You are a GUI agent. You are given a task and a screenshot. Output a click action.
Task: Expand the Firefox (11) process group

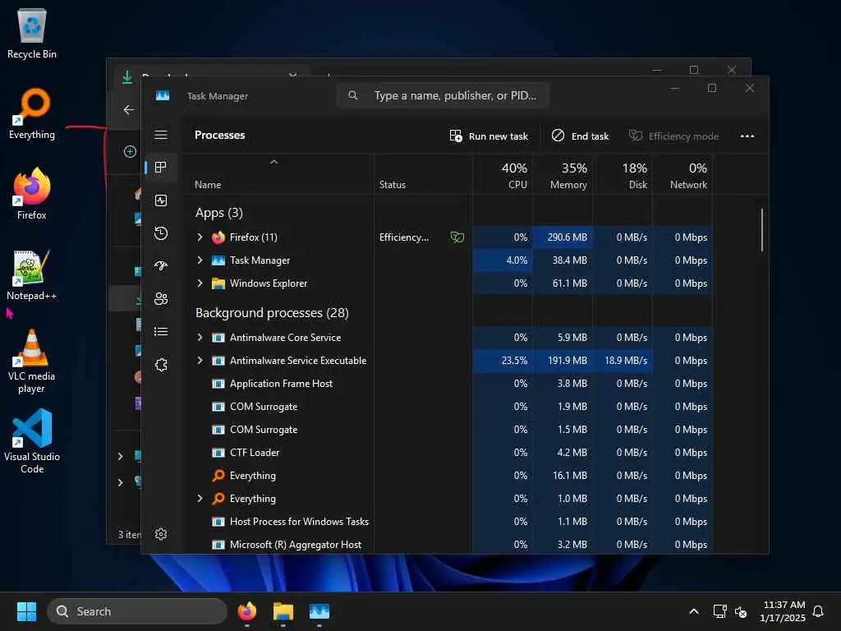coord(200,237)
